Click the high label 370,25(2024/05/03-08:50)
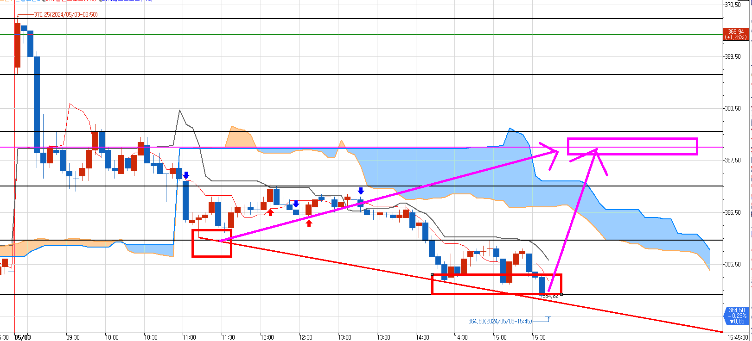 [x=65, y=15]
